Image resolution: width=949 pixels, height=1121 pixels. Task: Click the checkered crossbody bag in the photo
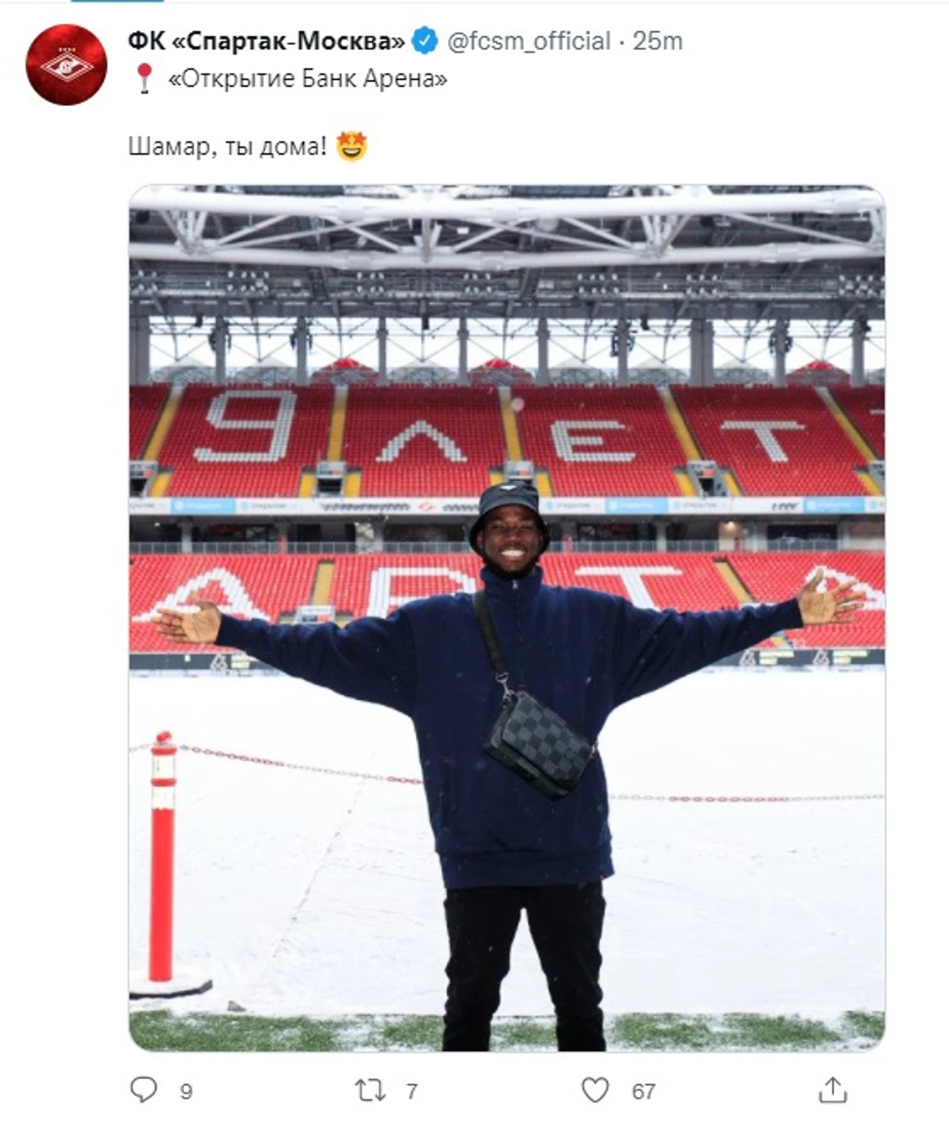point(539,745)
